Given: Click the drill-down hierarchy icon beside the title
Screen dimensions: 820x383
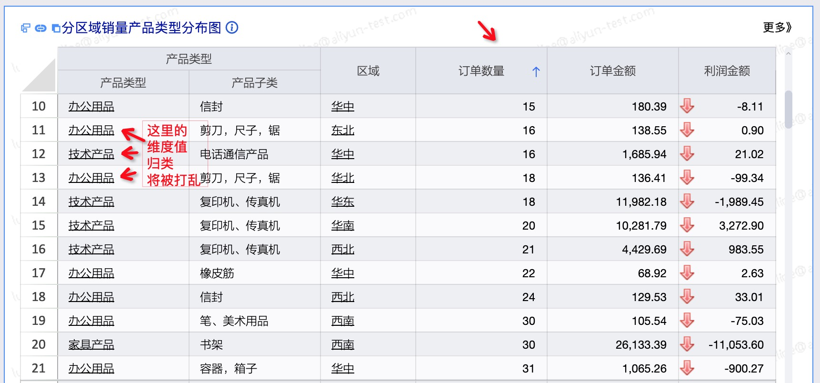Looking at the screenshot, I should pyautogui.click(x=26, y=28).
